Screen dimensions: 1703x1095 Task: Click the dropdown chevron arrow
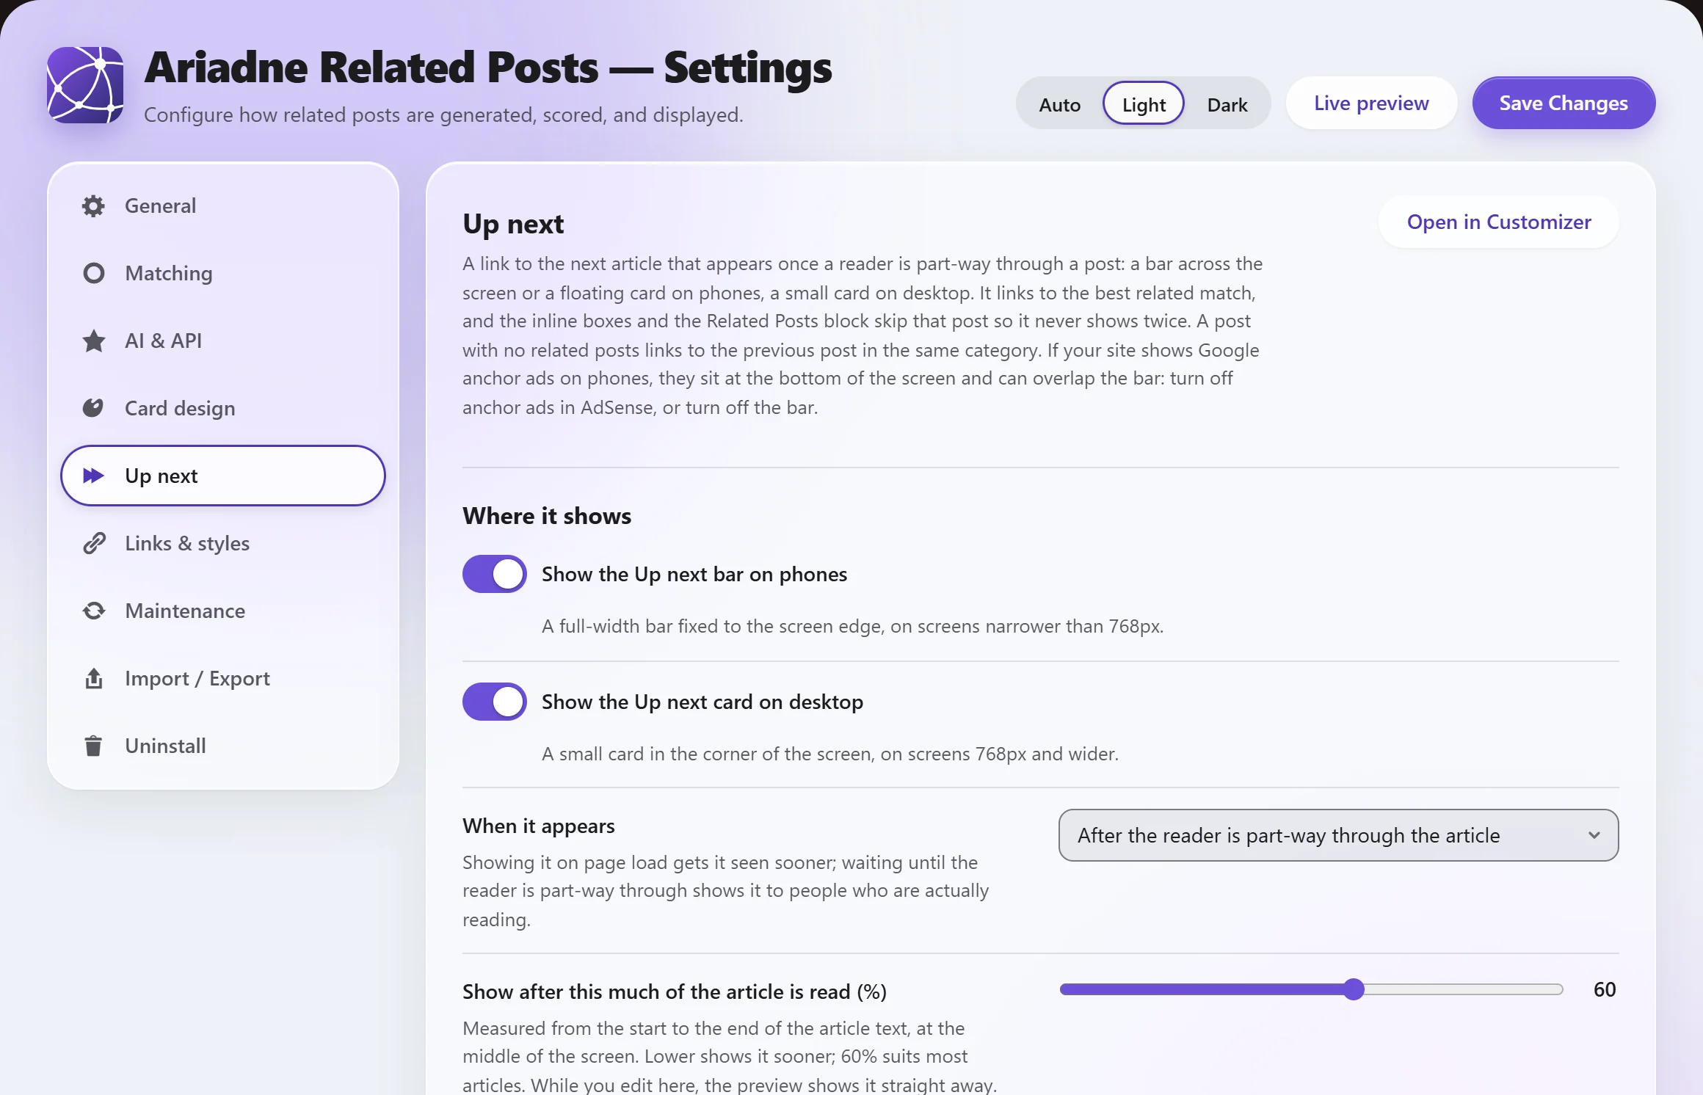[1594, 835]
